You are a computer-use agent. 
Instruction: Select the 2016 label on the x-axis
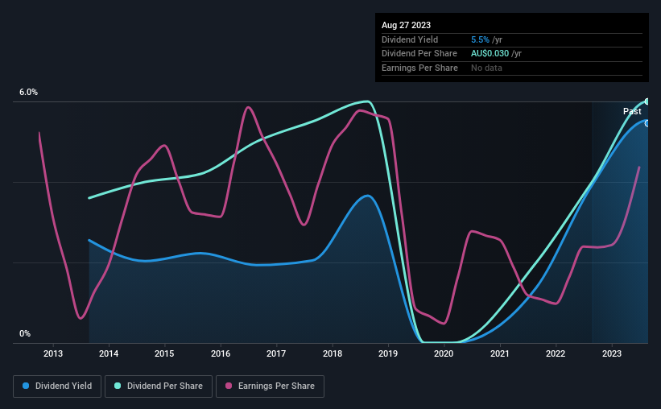[x=221, y=353]
